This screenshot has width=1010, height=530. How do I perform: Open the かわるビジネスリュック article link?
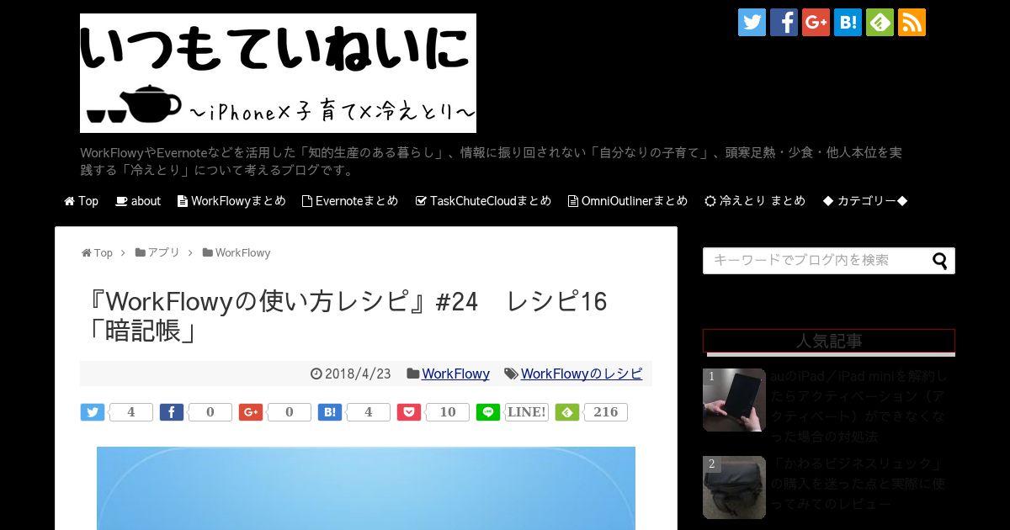pyautogui.click(x=858, y=484)
